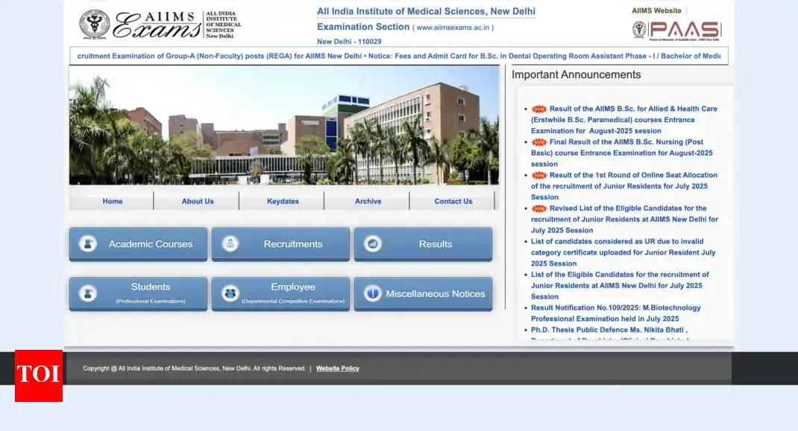Click the Students button icon
The image size is (798, 431).
(87, 293)
